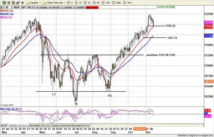Switch to the Volume tab
Screen dimensions: 214x137
[x=55, y=125]
